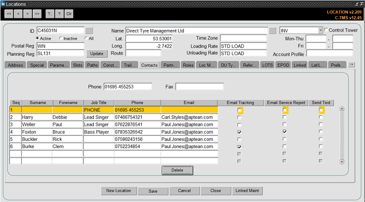Image resolution: width=365 pixels, height=202 pixels.
Task: Click the single '?' toolbar button
Action: tap(59, 14)
